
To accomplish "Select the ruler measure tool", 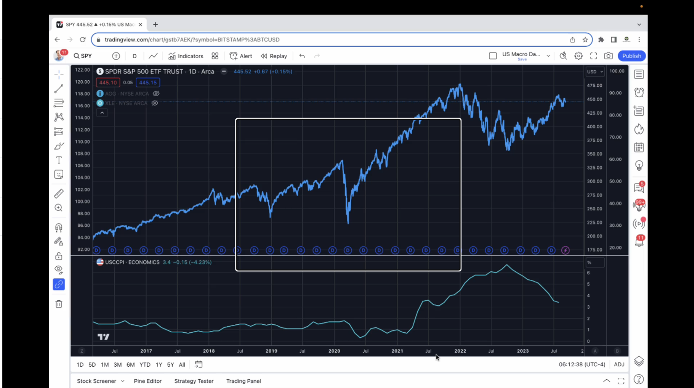I will (59, 193).
